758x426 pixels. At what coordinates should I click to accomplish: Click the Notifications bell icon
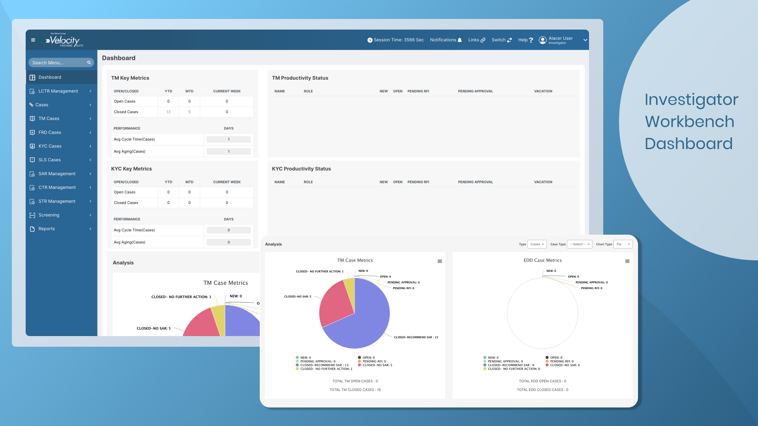tap(459, 40)
